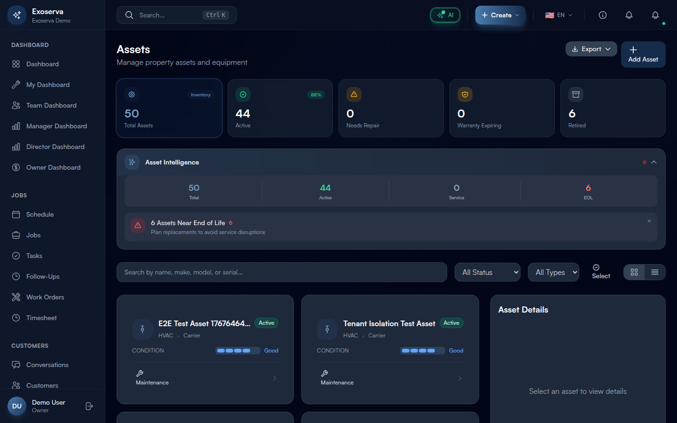677x423 pixels.
Task: Toggle Select mode for assets
Action: (x=601, y=272)
